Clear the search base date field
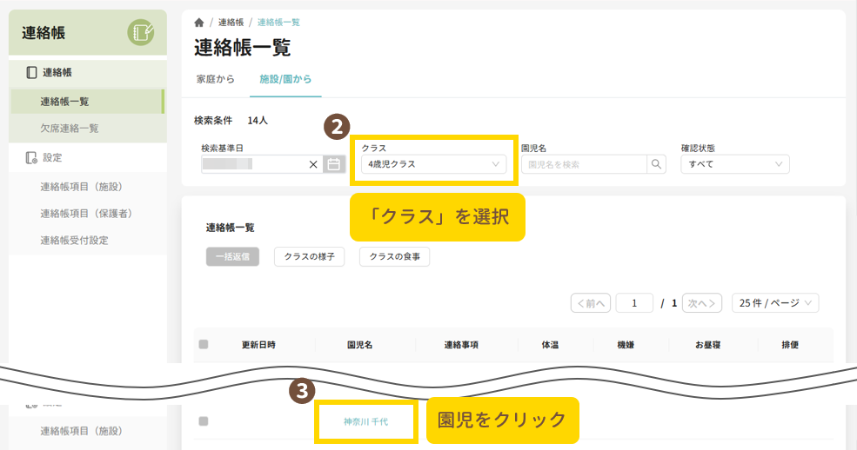 [313, 164]
